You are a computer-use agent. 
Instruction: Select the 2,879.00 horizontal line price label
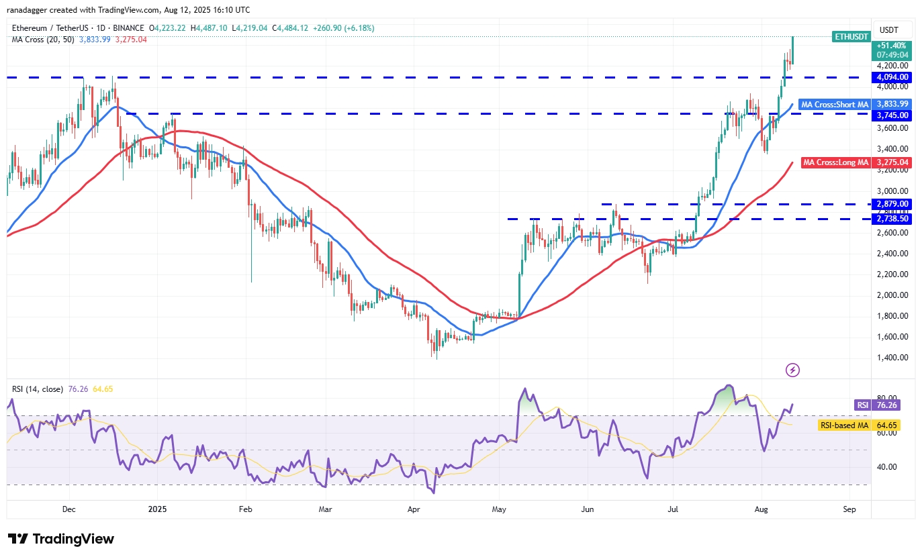(x=891, y=203)
